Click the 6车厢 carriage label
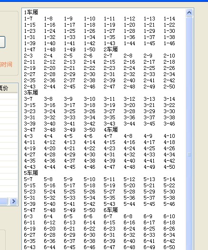 click(111, 210)
